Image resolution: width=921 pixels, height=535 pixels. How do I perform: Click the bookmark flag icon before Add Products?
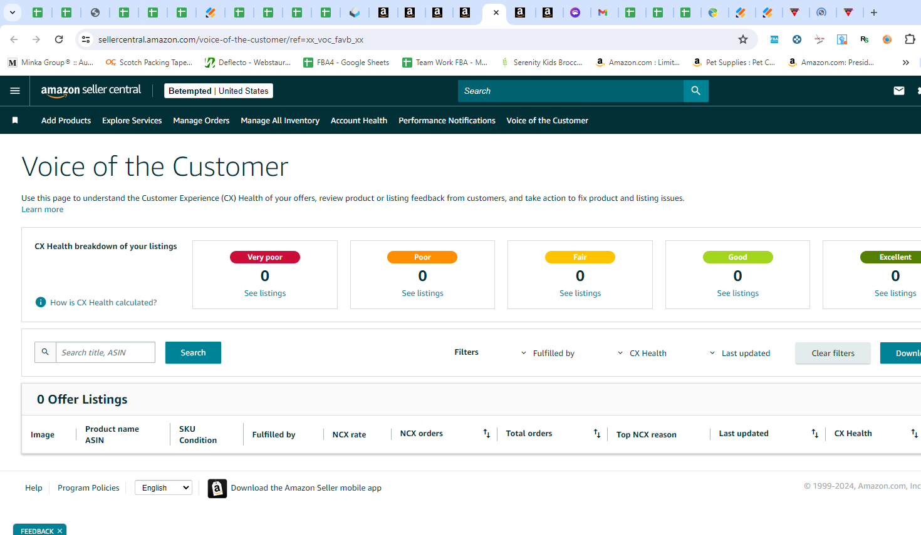[15, 120]
